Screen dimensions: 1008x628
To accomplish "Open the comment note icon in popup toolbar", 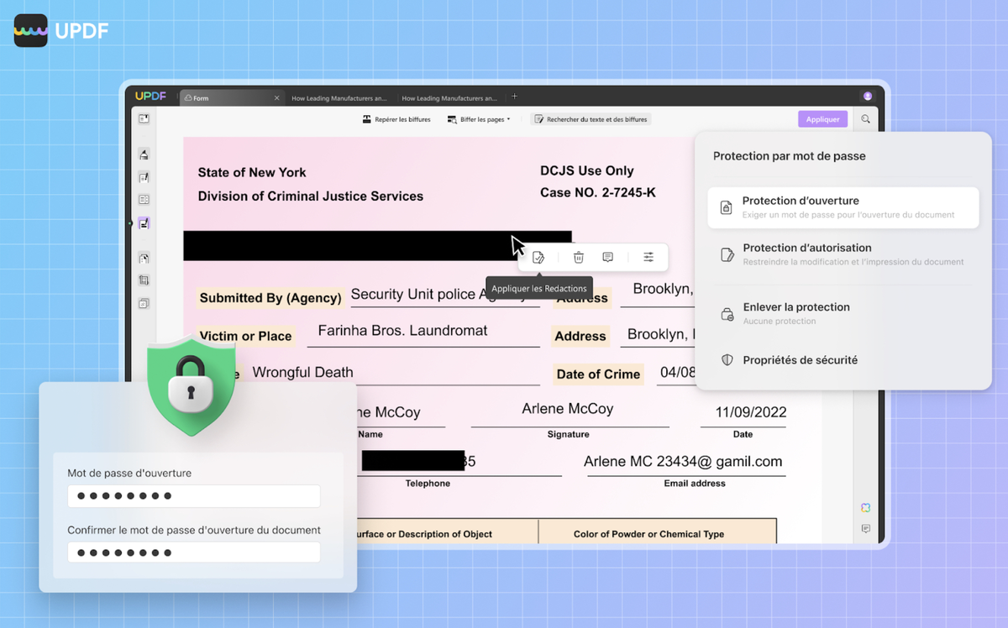I will click(x=608, y=258).
